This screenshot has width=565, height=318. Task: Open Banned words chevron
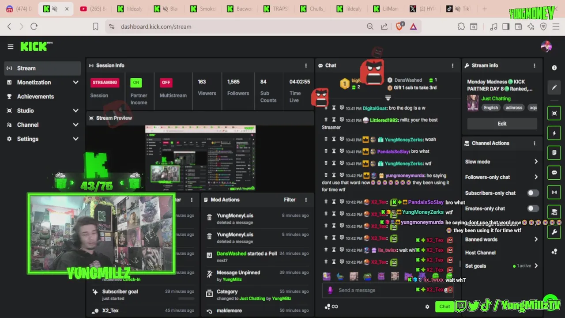tap(536, 239)
